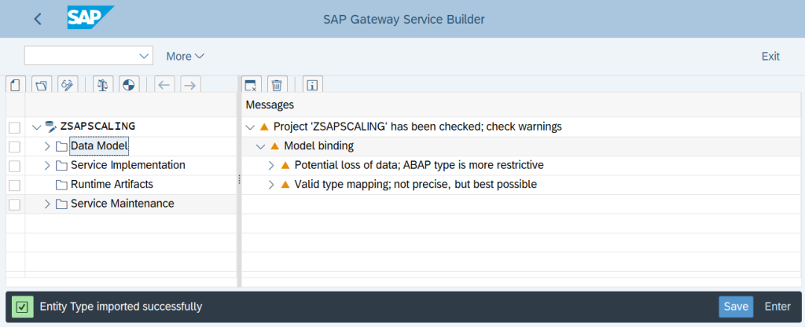Run project consistency check (scales icon)
The image size is (805, 327).
(103, 85)
